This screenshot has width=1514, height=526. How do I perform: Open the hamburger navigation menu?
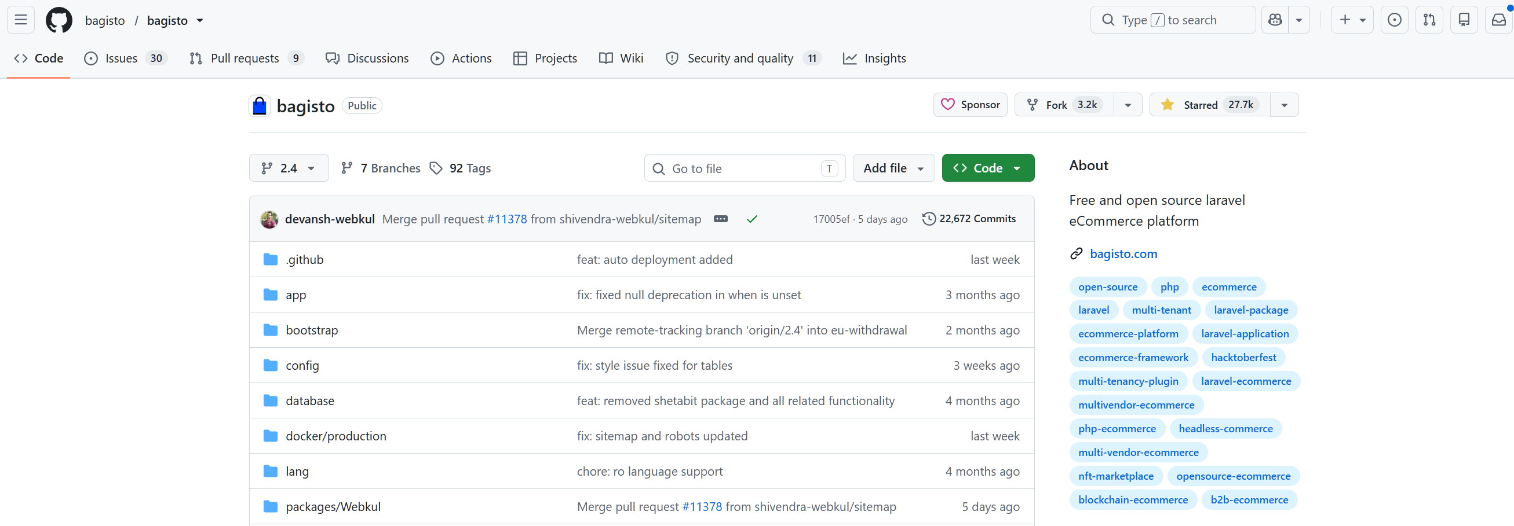[21, 20]
